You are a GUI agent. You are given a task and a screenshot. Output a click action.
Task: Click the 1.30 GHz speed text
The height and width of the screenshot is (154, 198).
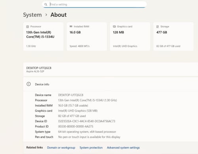click(31, 46)
